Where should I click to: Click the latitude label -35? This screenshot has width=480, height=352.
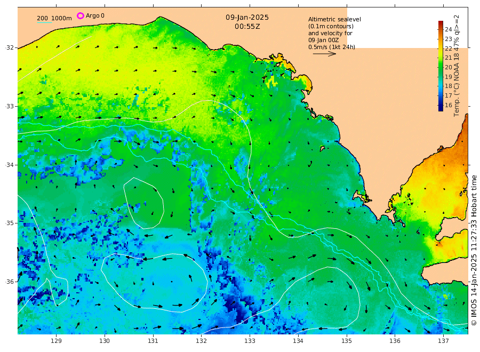[x=10, y=223]
